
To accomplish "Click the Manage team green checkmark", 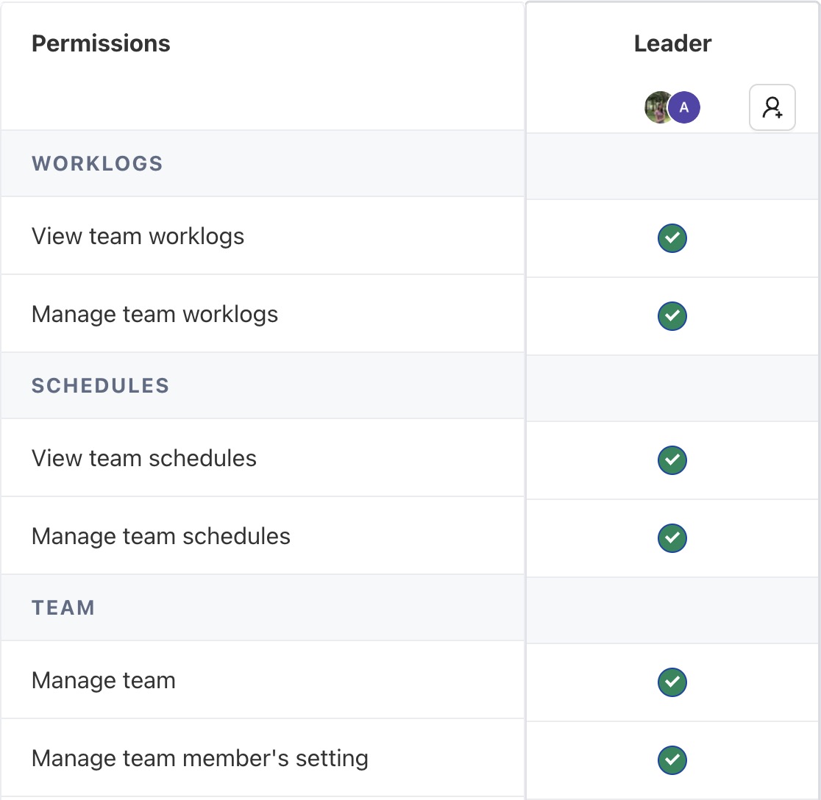I will pos(672,682).
